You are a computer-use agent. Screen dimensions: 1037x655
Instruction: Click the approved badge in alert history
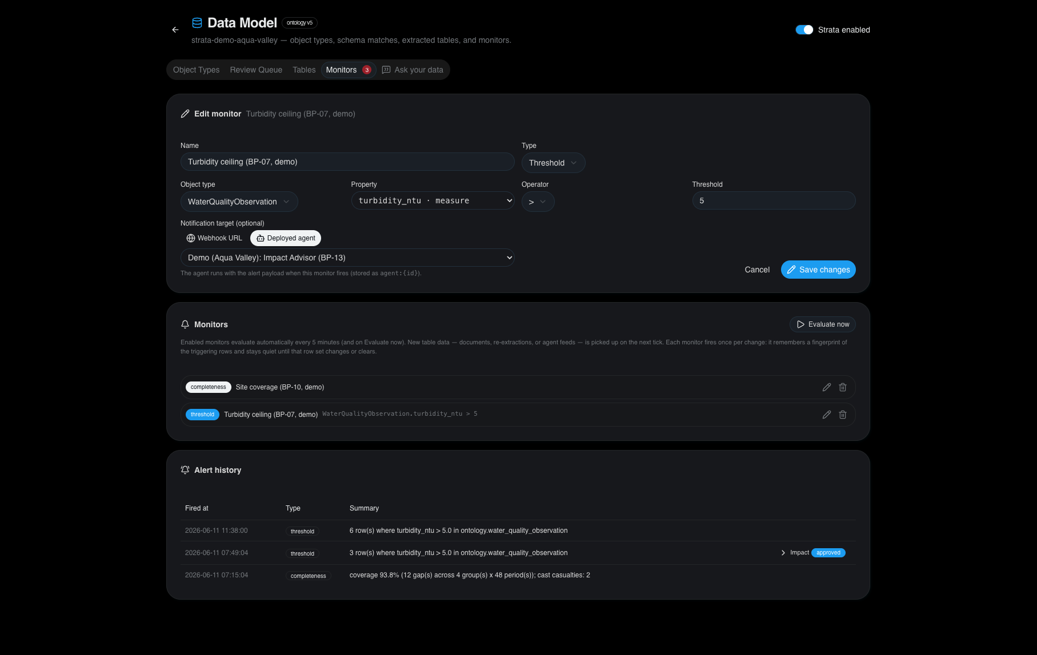[828, 553]
